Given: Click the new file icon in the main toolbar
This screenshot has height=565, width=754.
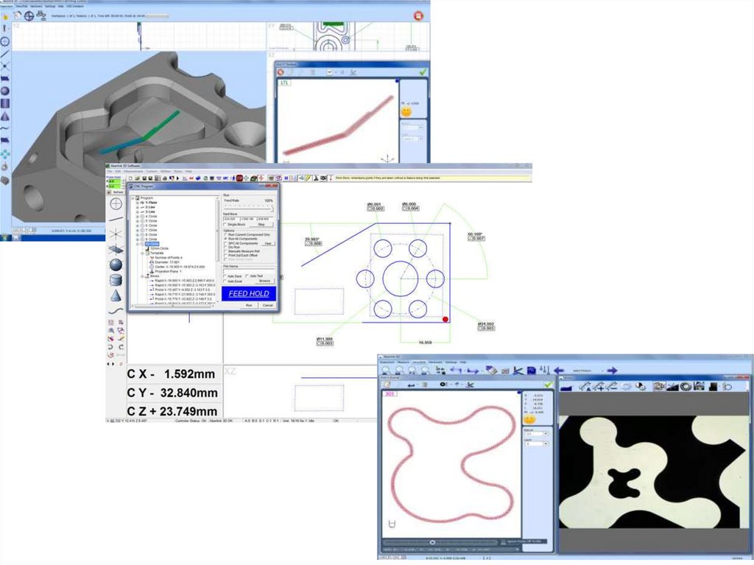Looking at the screenshot, I should click(x=130, y=178).
